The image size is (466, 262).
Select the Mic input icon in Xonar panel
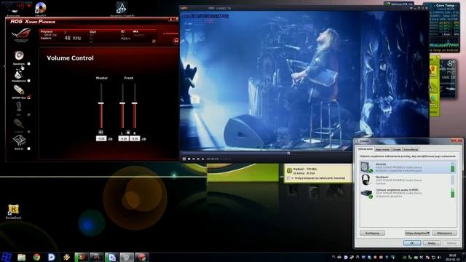point(19,107)
